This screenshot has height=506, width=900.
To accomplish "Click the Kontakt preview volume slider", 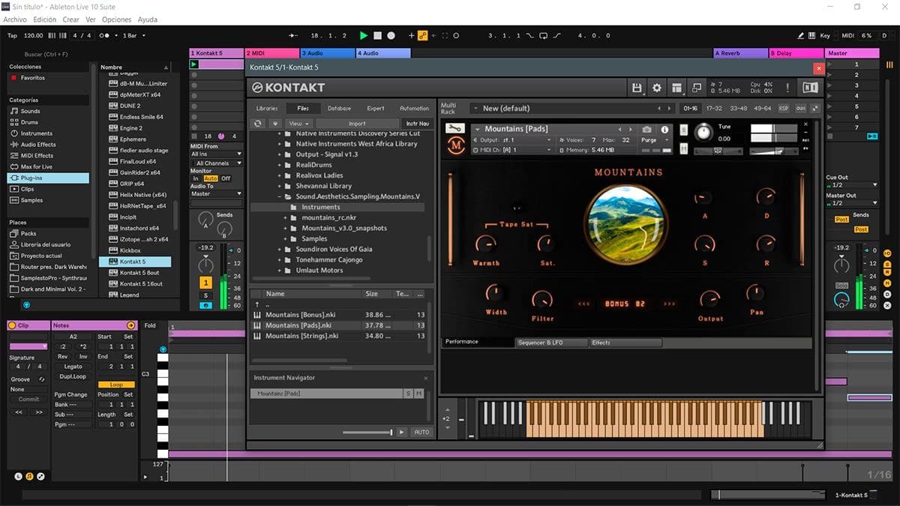I will coord(367,433).
